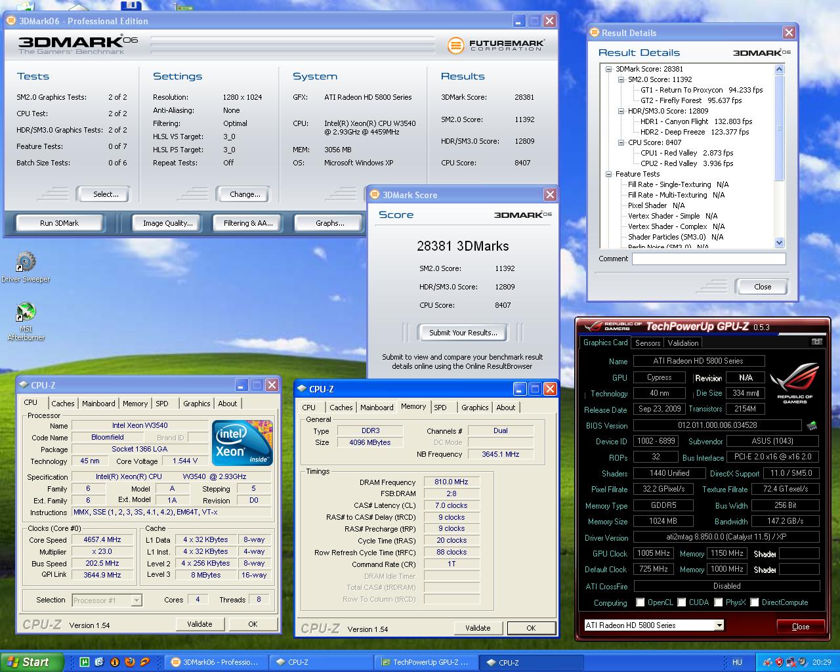Collapse the CPU Score tree node
840x672 pixels.
tap(621, 142)
